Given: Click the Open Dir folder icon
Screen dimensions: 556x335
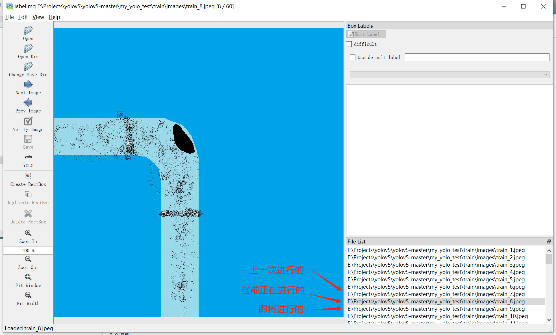Looking at the screenshot, I should point(28,48).
